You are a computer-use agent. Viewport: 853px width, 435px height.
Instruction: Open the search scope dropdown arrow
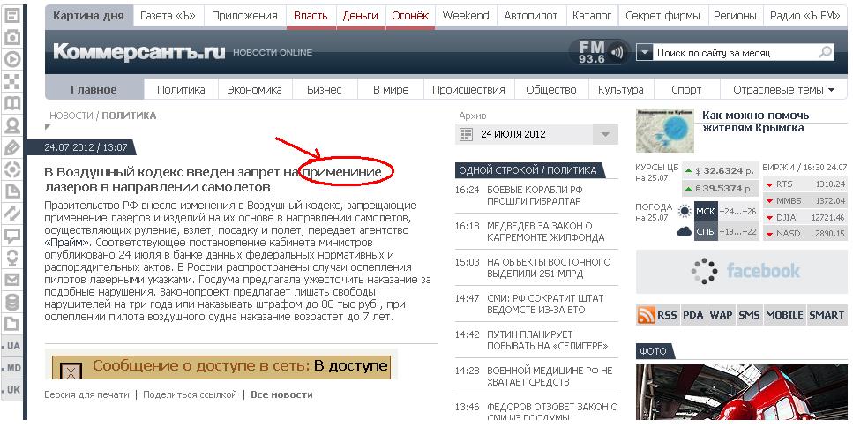[x=644, y=52]
